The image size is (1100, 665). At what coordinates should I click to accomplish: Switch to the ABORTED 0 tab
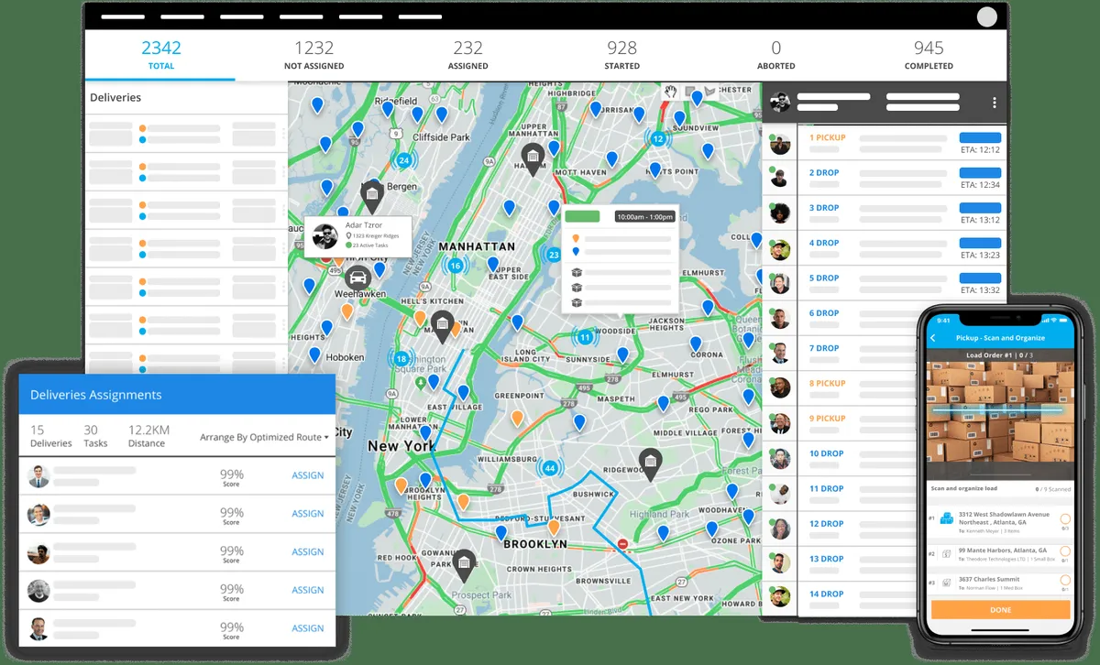(775, 55)
